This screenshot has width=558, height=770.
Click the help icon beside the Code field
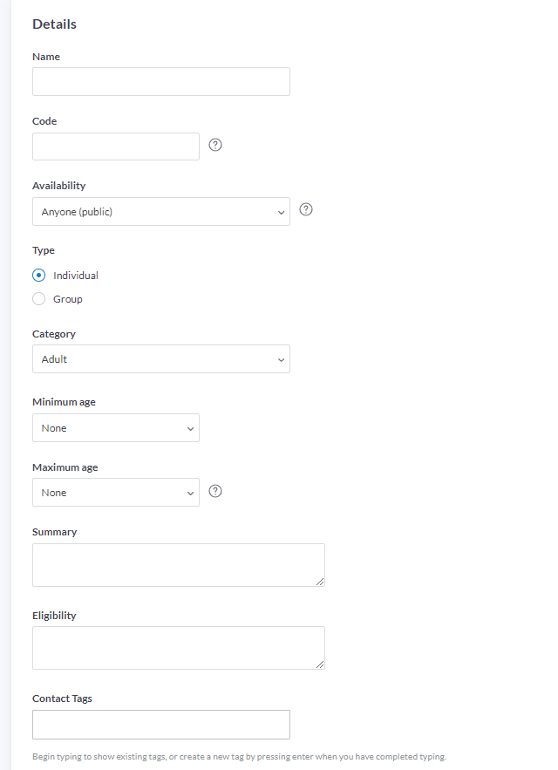[x=215, y=145]
